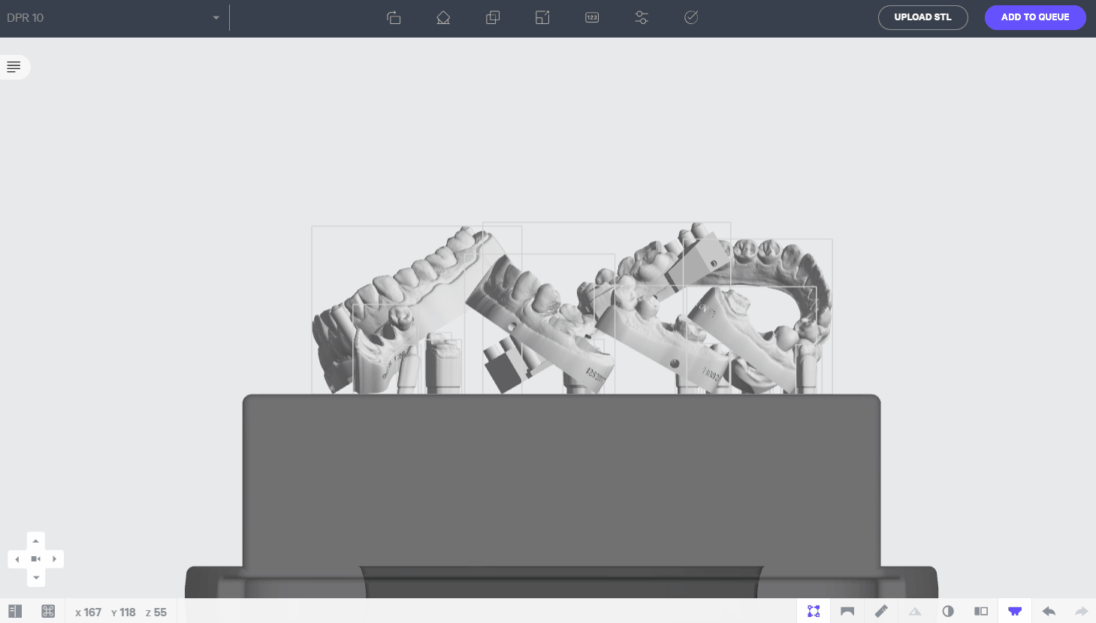Open the documentation book icon
Image resolution: width=1096 pixels, height=623 pixels.
(15, 611)
